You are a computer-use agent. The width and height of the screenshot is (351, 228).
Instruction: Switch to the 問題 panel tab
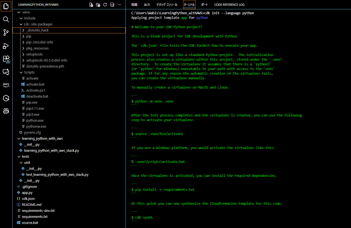(x=134, y=5)
